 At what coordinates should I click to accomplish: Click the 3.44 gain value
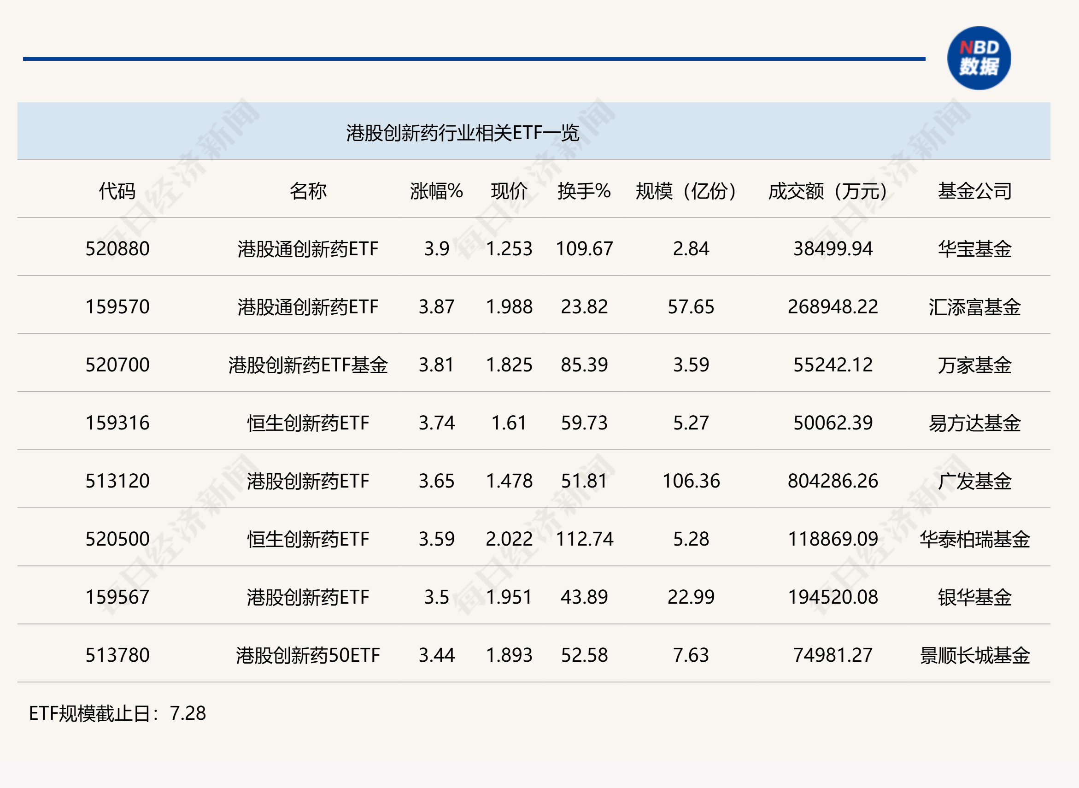[x=437, y=655]
